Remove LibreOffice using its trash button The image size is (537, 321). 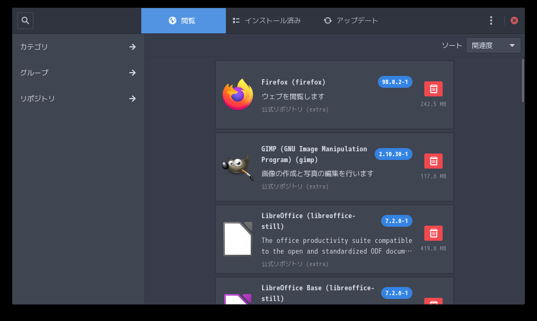point(433,233)
